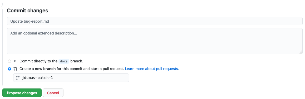This screenshot has height=99, width=305.
Task: Click the pointer caret on the panel's left edge
Action: [x=1, y=7]
